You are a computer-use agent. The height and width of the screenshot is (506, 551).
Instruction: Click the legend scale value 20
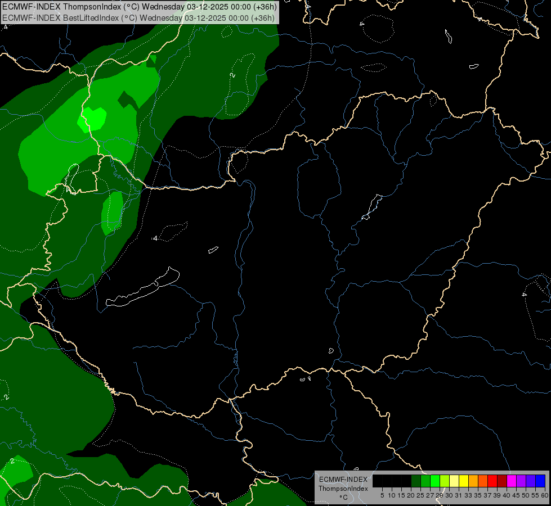click(411, 495)
